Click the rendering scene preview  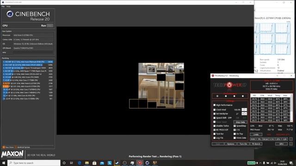161,85
